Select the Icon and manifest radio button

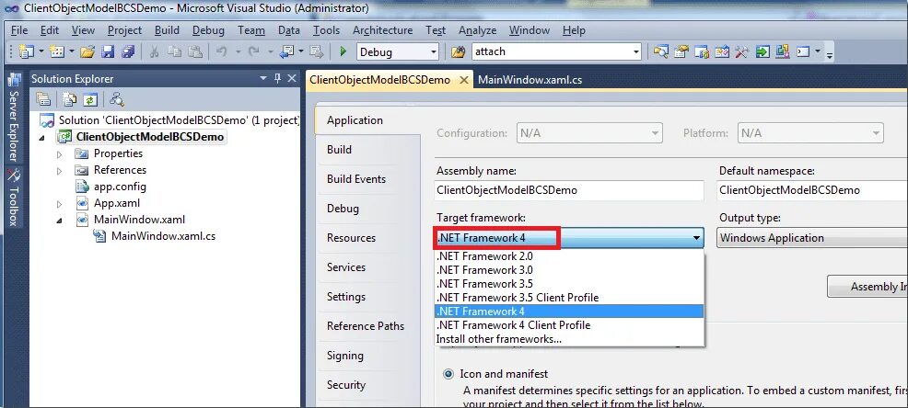tap(448, 374)
